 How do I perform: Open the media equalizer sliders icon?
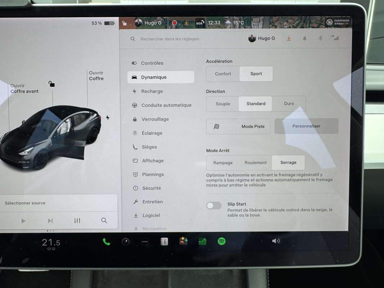[x=77, y=221]
